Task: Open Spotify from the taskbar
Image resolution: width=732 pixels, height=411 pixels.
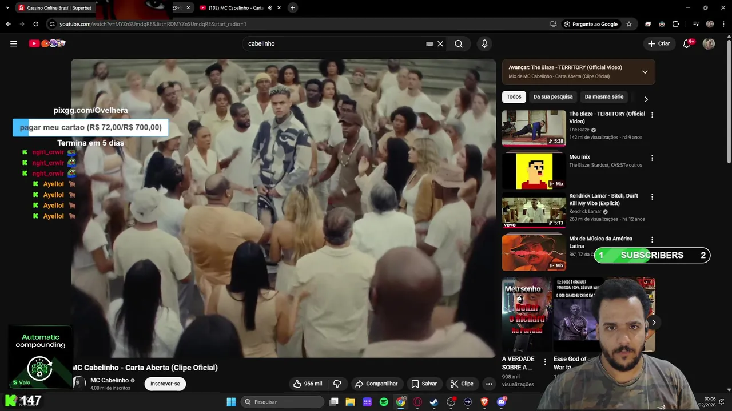Action: [x=384, y=402]
